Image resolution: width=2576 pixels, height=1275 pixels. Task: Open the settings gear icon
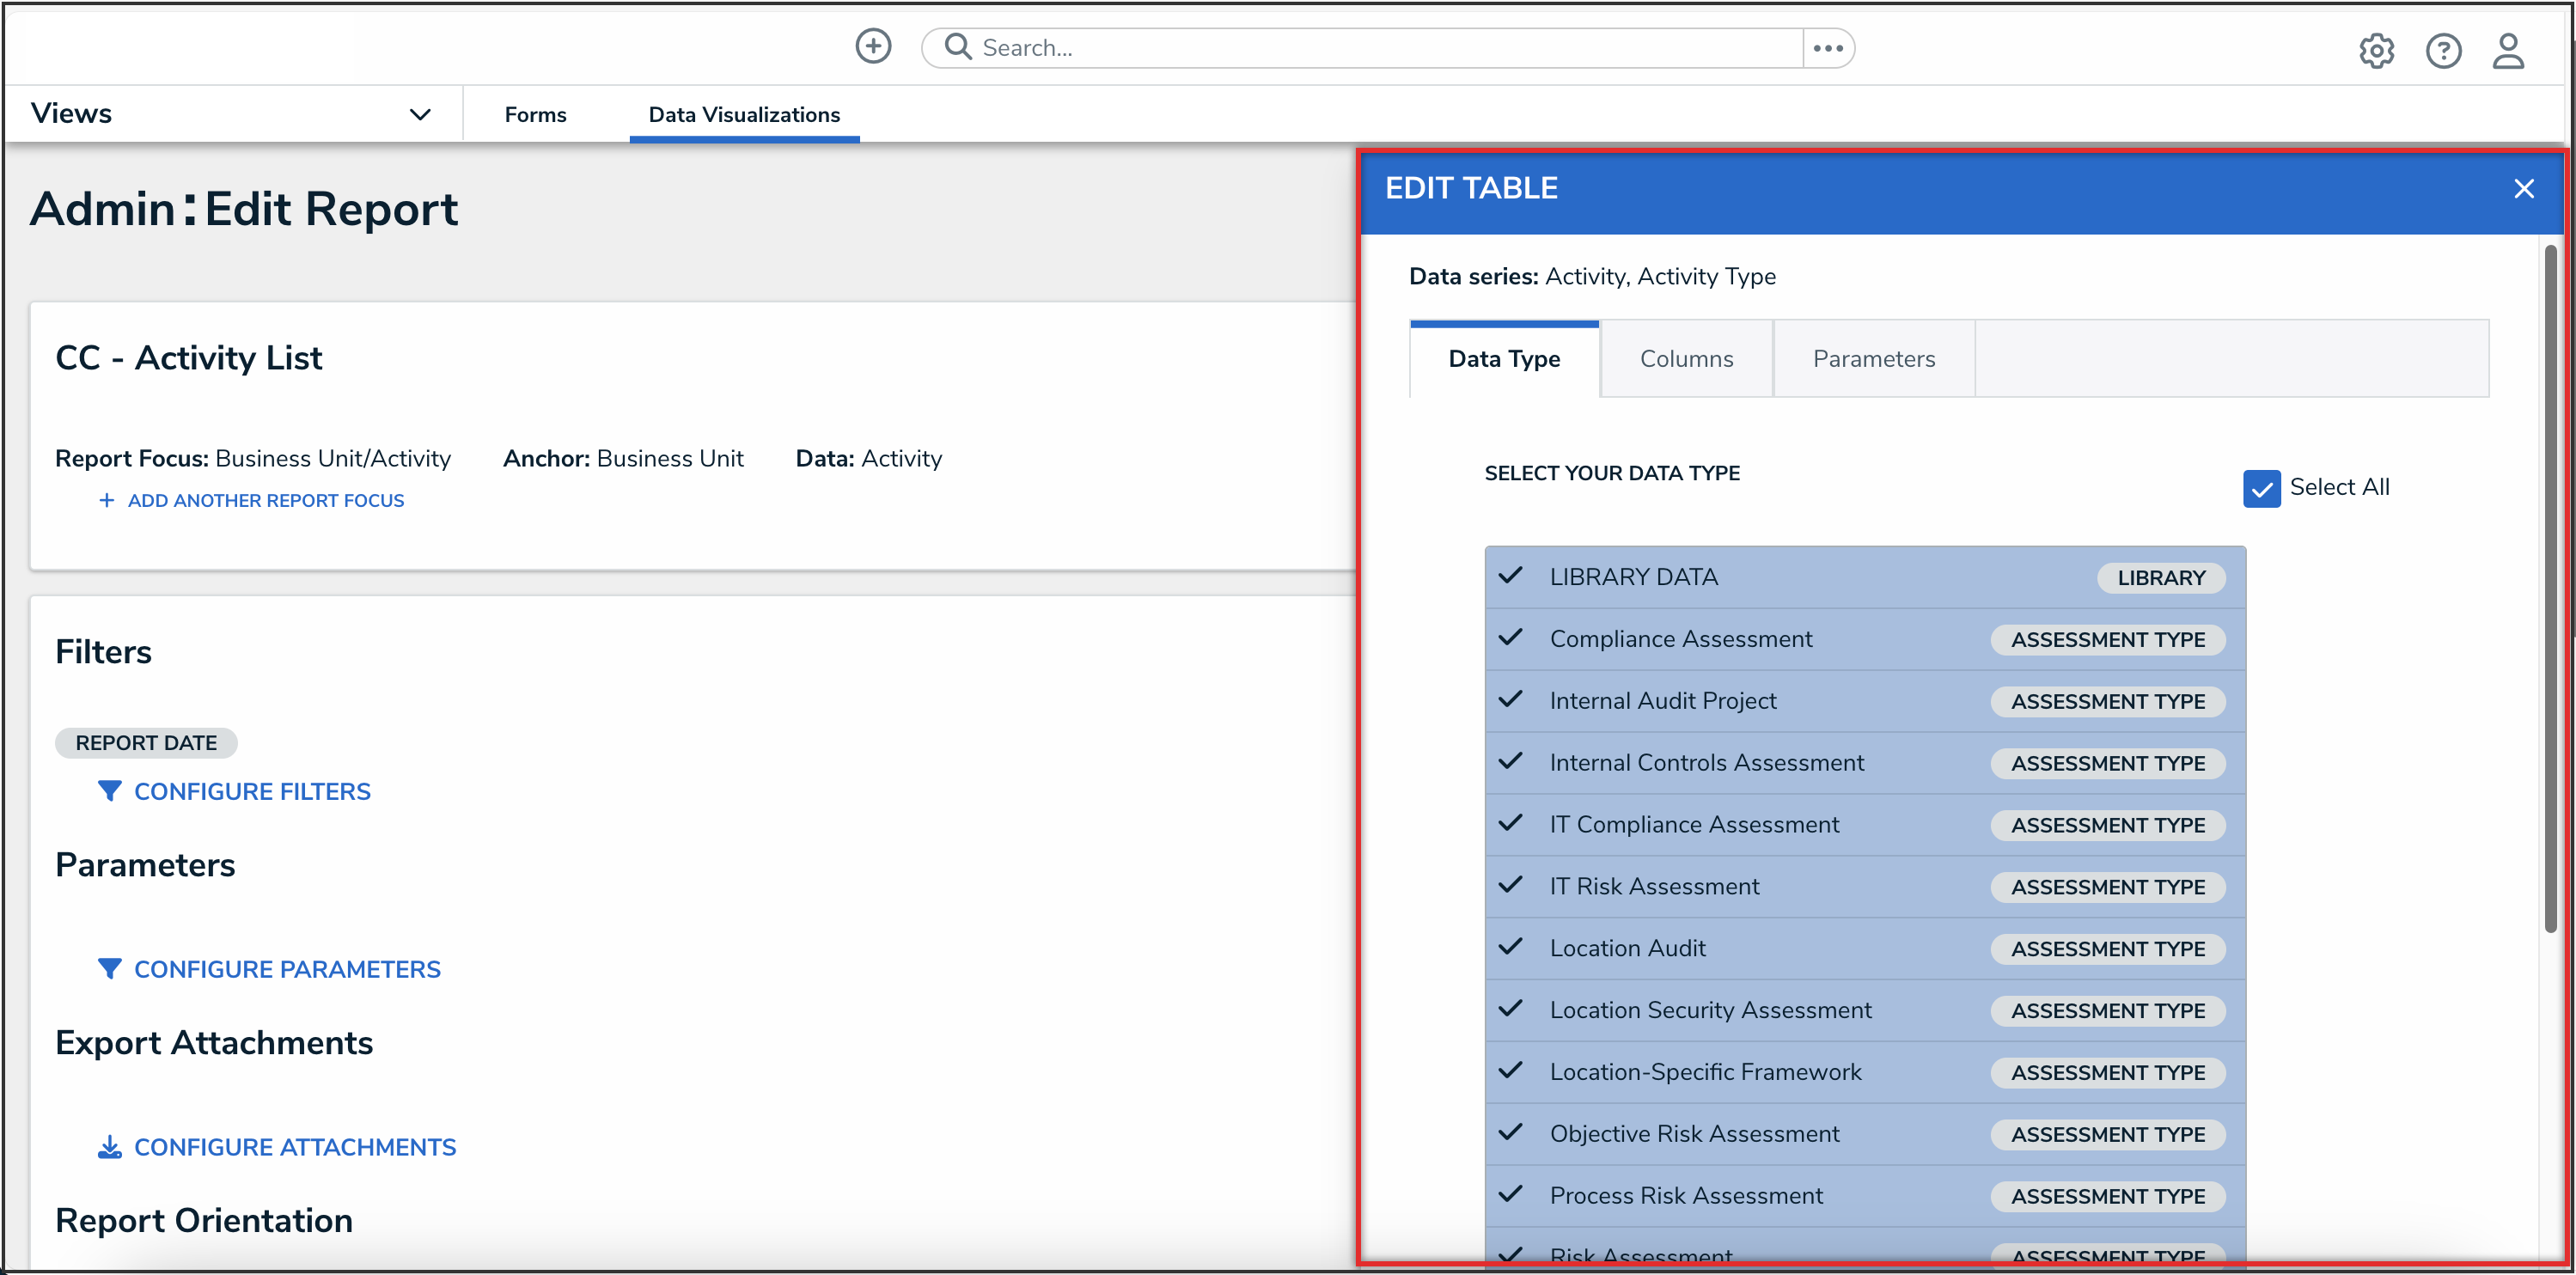pyautogui.click(x=2376, y=50)
